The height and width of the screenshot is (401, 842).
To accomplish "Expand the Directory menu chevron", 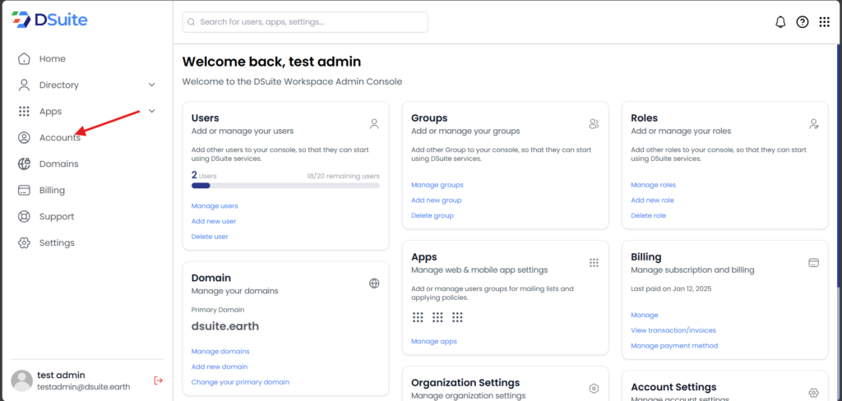I will 151,85.
